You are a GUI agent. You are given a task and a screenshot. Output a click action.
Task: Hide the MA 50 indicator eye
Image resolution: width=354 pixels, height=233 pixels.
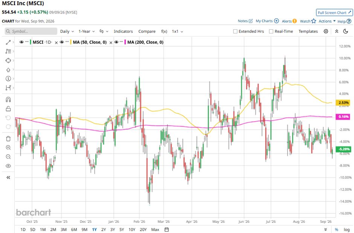point(62,42)
